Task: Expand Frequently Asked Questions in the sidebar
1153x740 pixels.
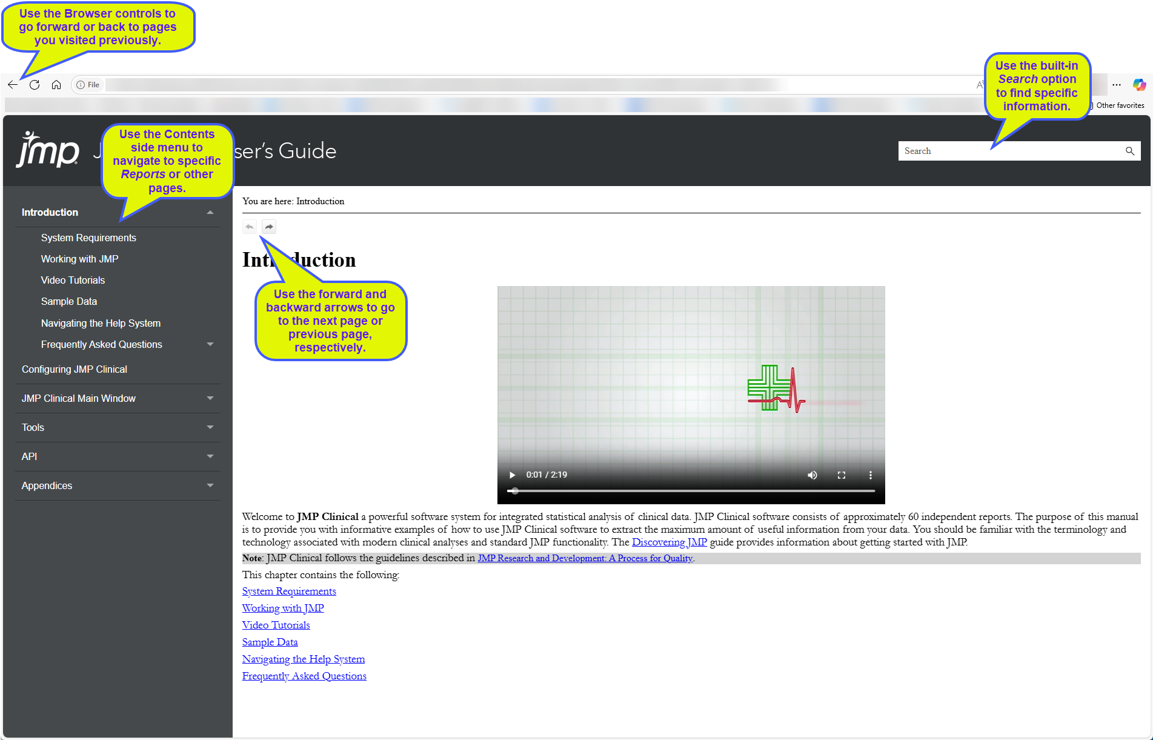Action: (x=210, y=344)
